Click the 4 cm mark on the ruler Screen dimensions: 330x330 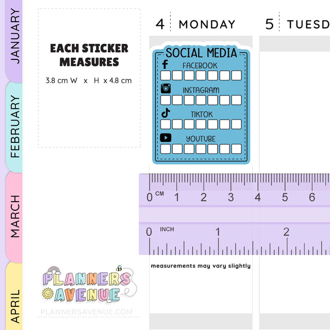(257, 196)
